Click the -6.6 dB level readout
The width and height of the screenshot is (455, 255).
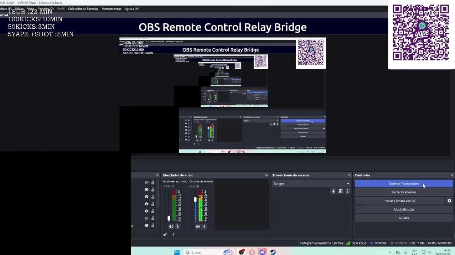point(194,186)
